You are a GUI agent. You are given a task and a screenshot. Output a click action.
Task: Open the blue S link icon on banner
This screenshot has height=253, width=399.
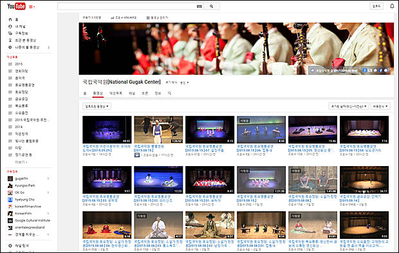[x=365, y=70]
